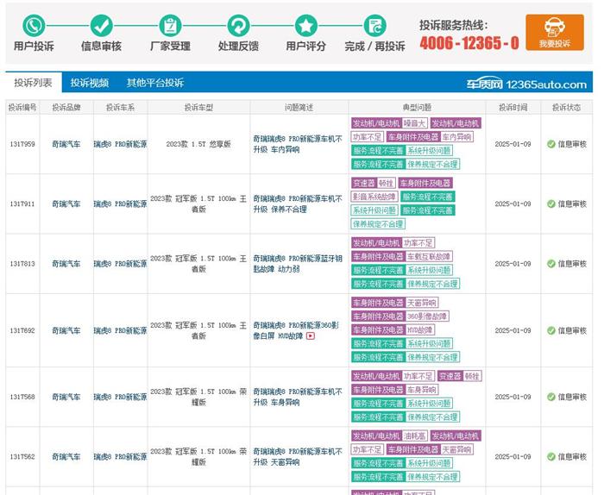Click the 投诉状态 column header
Image resolution: width=604 pixels, height=495 pixels.
pos(566,108)
